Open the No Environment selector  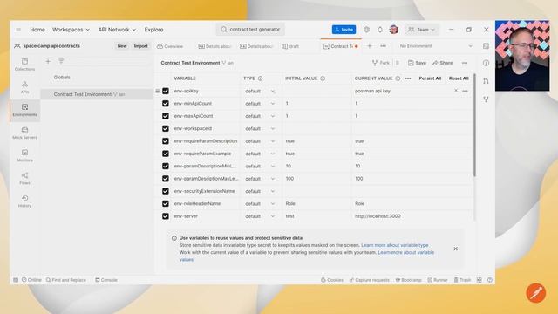click(x=436, y=46)
